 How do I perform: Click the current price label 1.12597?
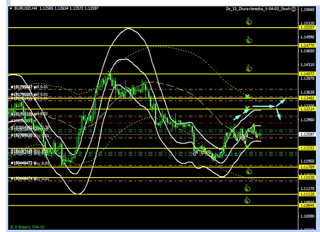(x=307, y=134)
